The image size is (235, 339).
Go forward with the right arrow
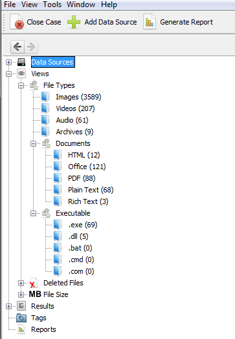click(x=31, y=46)
